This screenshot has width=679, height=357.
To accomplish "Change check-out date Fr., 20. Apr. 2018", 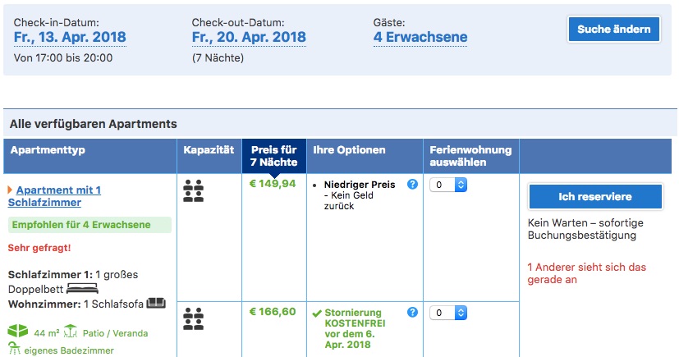I will (249, 37).
